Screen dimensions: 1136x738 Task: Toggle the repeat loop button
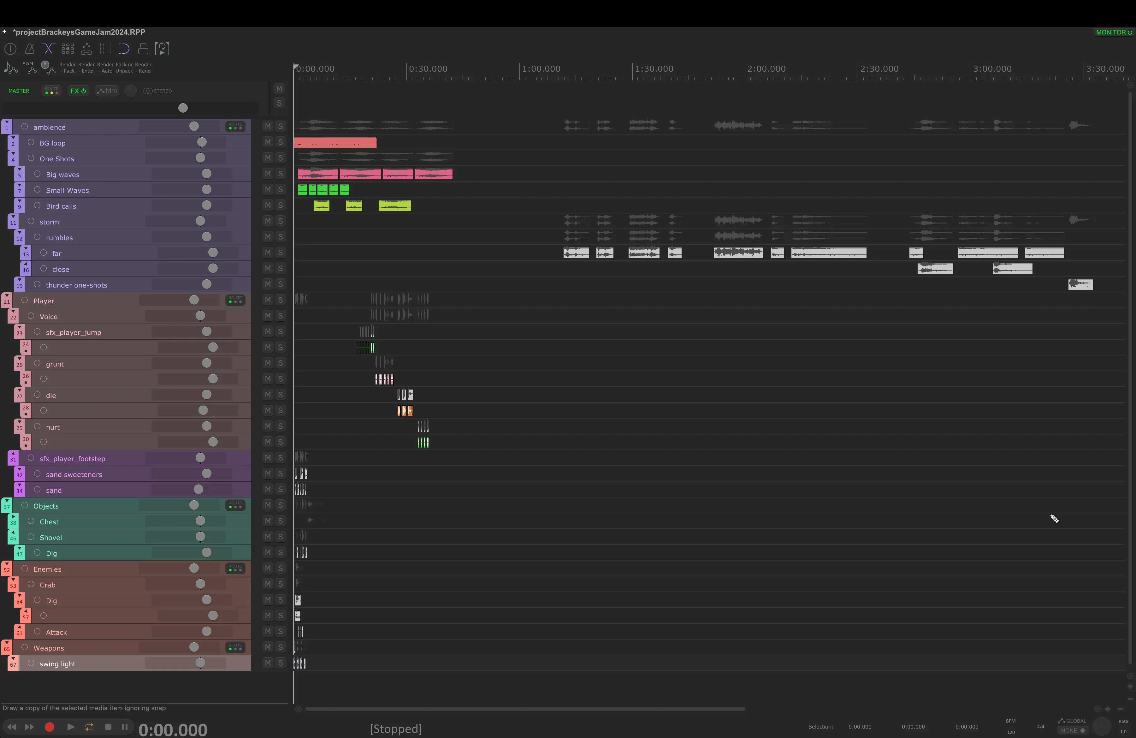click(89, 727)
